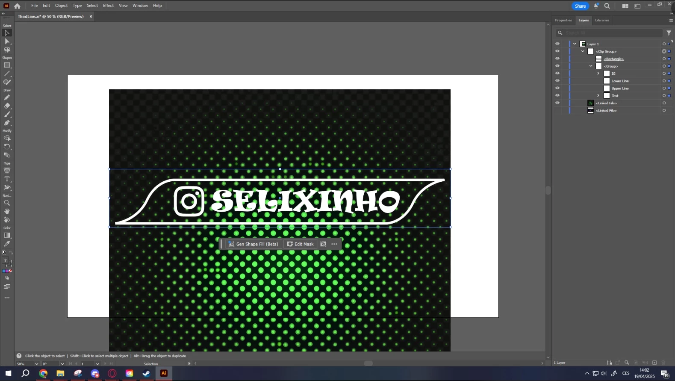This screenshot has height=381, width=675.
Task: Click the selection color square of Layer 1
Action: [x=669, y=44]
